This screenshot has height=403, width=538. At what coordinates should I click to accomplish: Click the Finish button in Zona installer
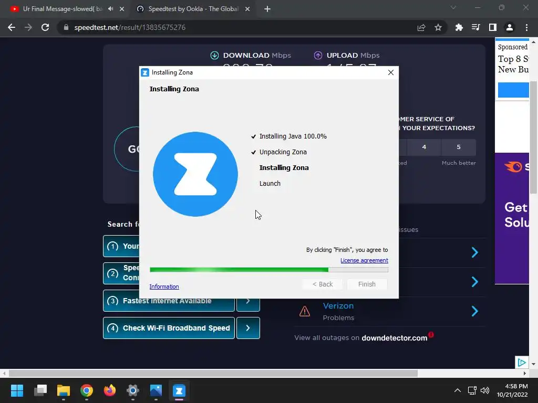pos(367,284)
